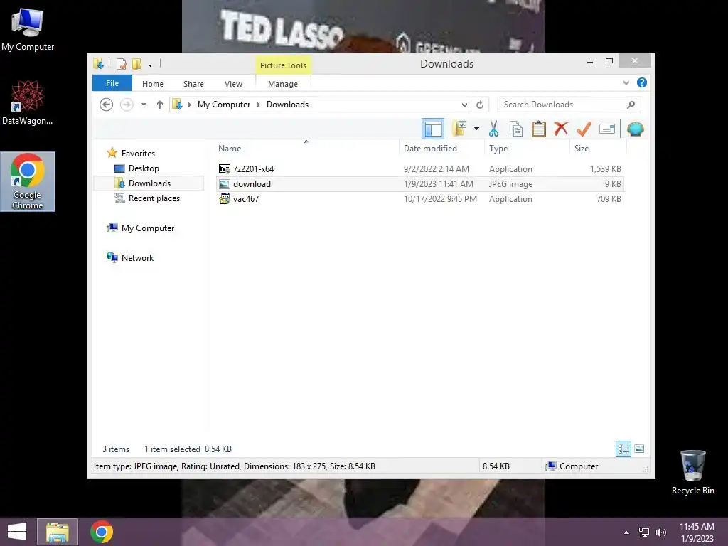
Task: Click the Paste clipboard icon
Action: 539,129
